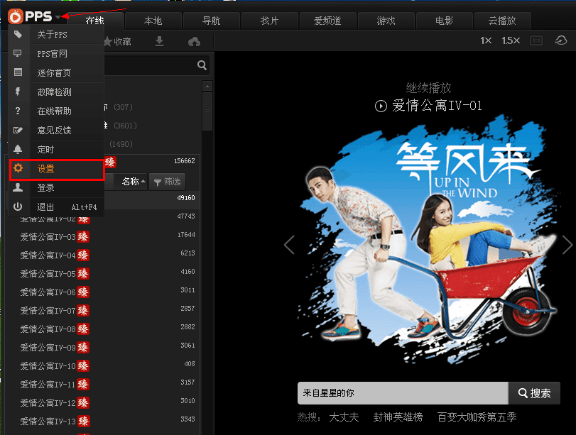Click the monitor icon beside PPS官网

click(x=18, y=54)
